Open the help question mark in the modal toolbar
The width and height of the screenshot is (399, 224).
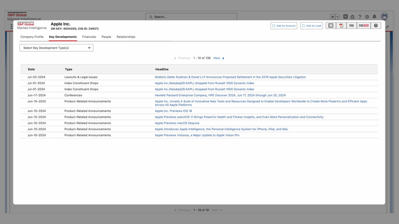point(376,26)
